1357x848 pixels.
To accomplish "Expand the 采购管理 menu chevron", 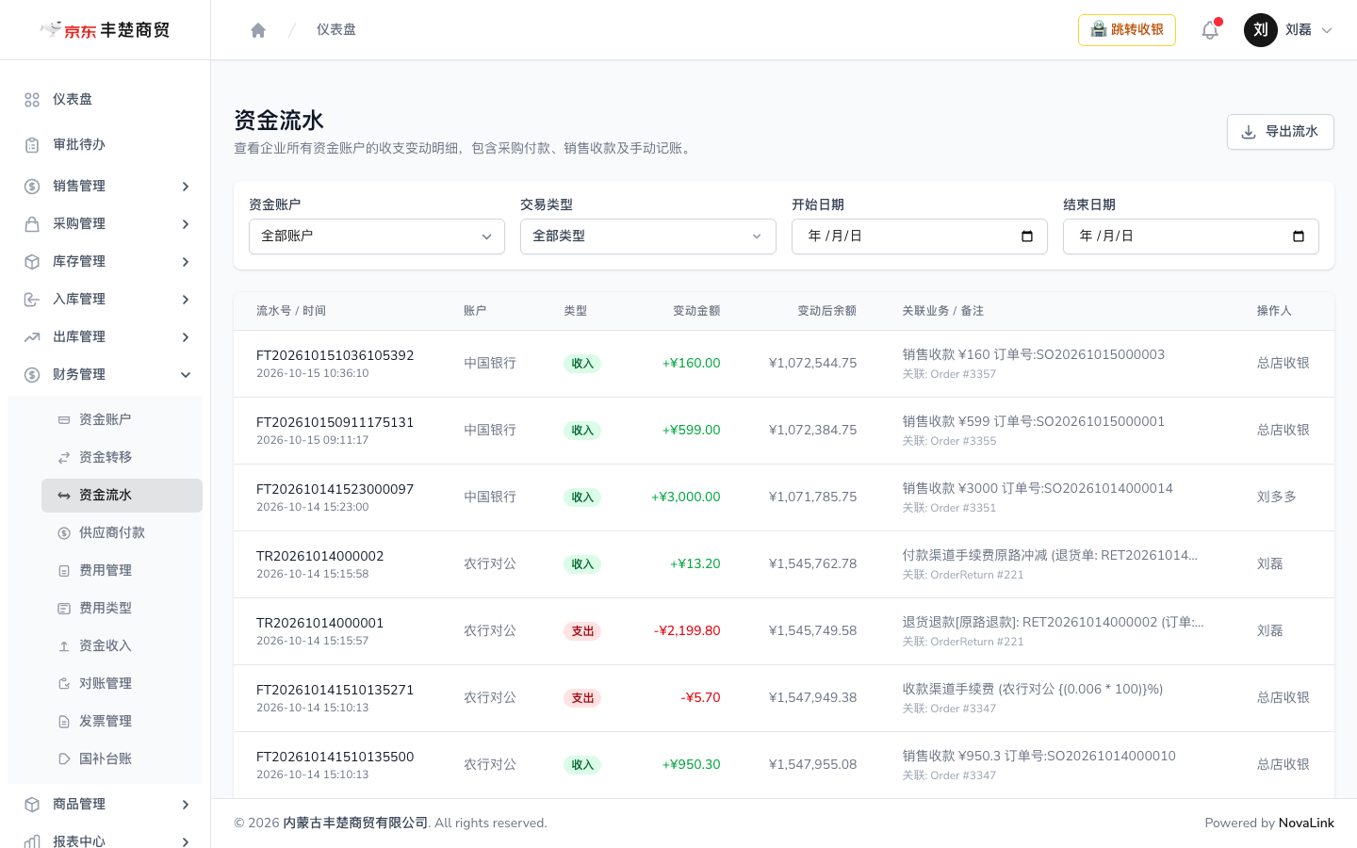I will [x=186, y=224].
